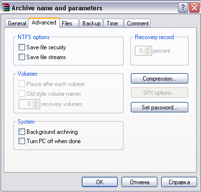Open the Files tab

tap(69, 23)
